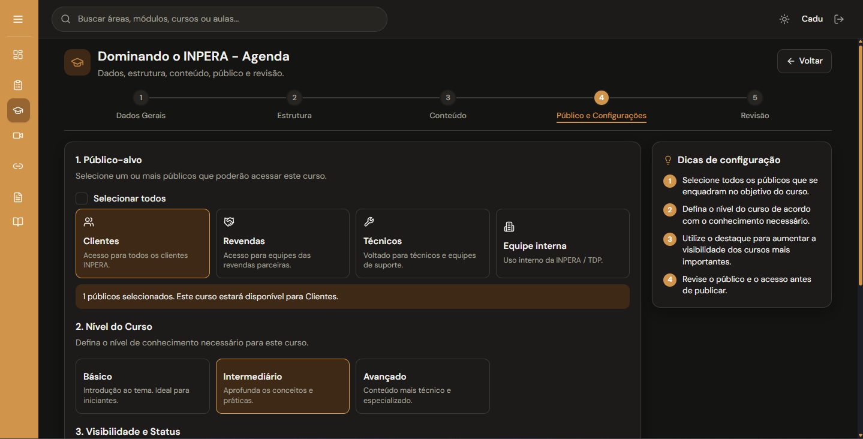The image size is (863, 439).
Task: Choose the Avançado course level
Action: (x=423, y=386)
